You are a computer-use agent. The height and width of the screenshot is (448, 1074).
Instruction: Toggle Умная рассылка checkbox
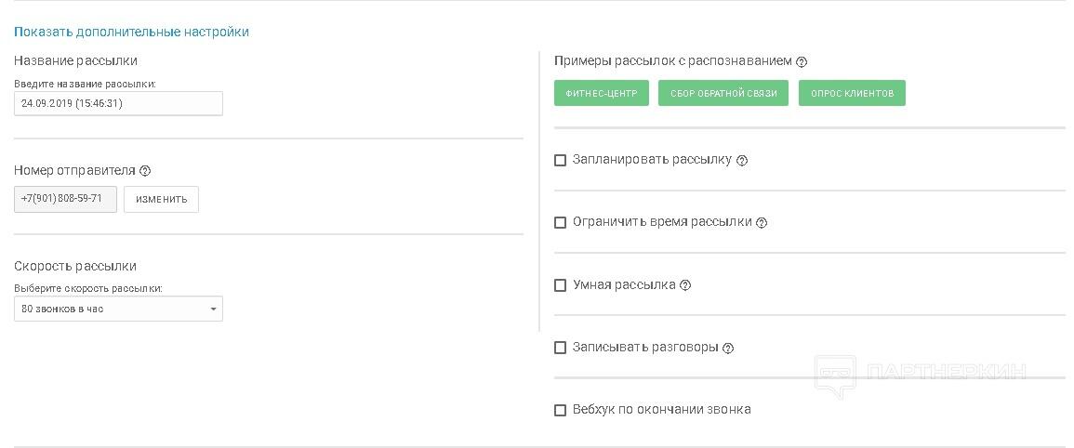click(x=561, y=285)
